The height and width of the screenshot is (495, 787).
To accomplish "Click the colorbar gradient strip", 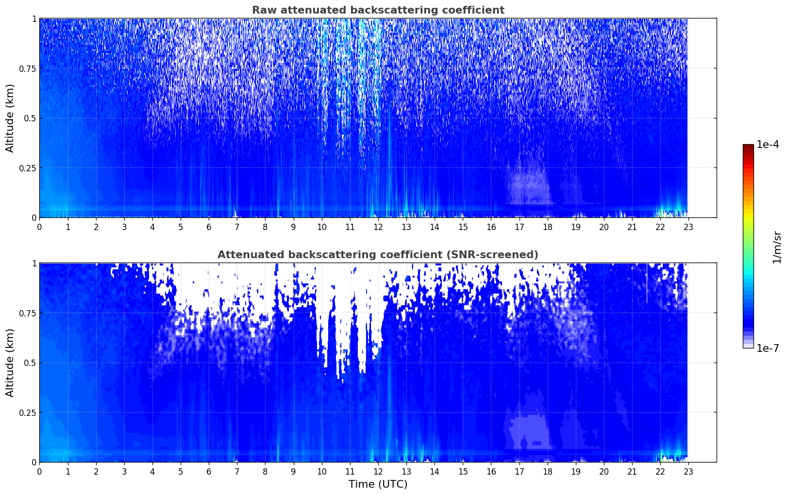I will (x=748, y=246).
